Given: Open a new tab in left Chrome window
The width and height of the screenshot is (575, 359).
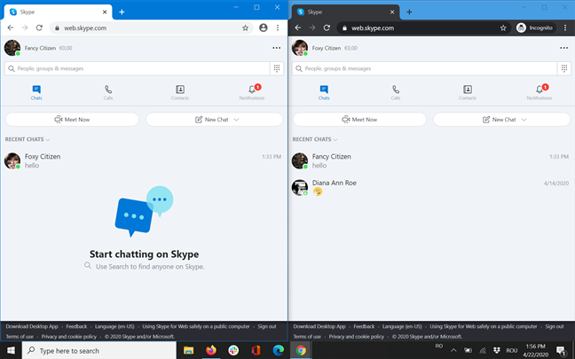Looking at the screenshot, I should (x=122, y=12).
